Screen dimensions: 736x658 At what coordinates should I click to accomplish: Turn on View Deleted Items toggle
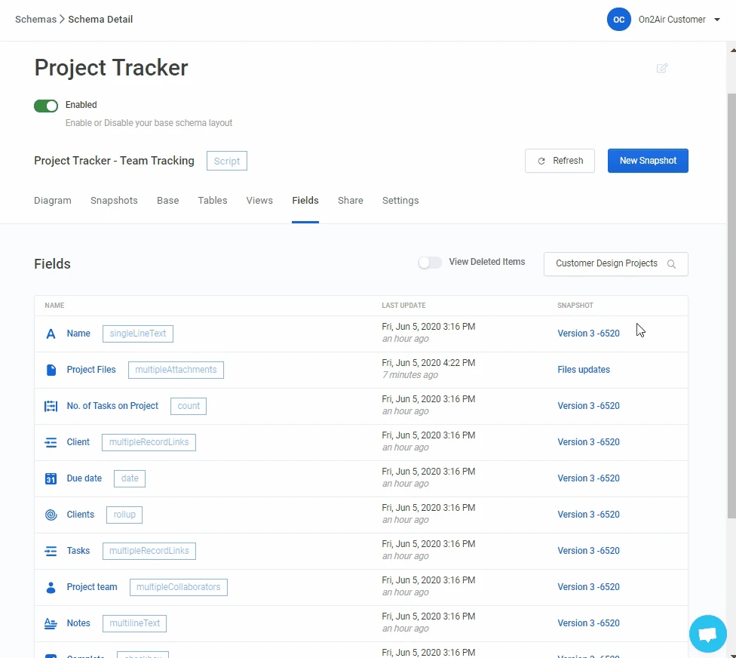coord(430,263)
